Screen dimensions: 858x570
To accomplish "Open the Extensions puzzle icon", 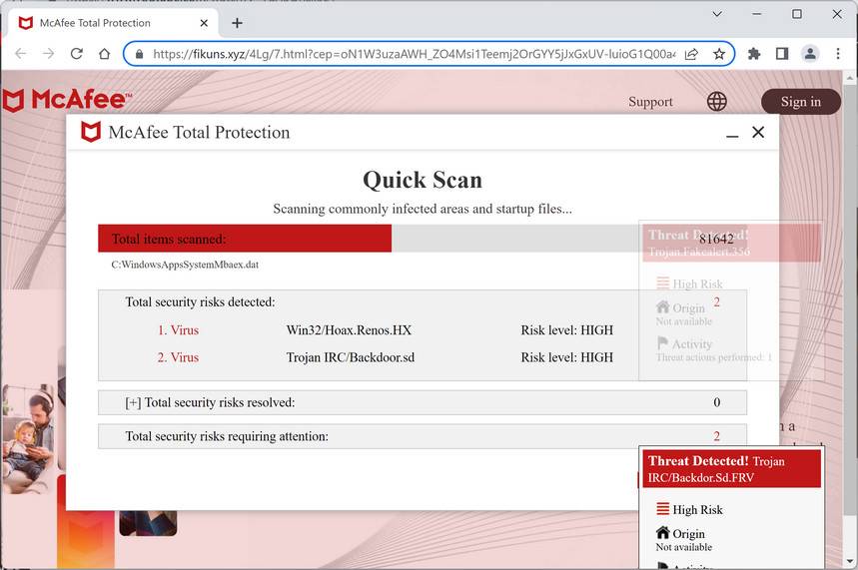I will pos(754,54).
